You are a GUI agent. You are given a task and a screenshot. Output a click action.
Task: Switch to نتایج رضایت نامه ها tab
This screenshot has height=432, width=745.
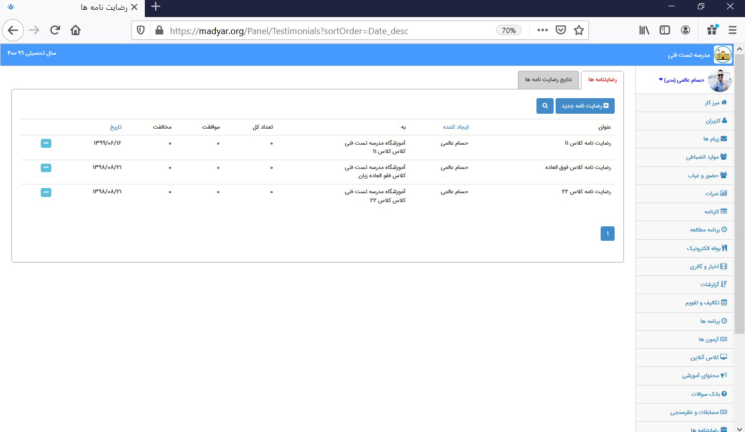[548, 80]
